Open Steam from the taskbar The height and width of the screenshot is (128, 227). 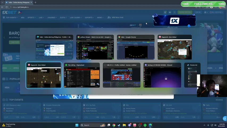click(119, 125)
